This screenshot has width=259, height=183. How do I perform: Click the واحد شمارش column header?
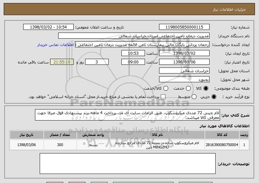tap(93, 135)
